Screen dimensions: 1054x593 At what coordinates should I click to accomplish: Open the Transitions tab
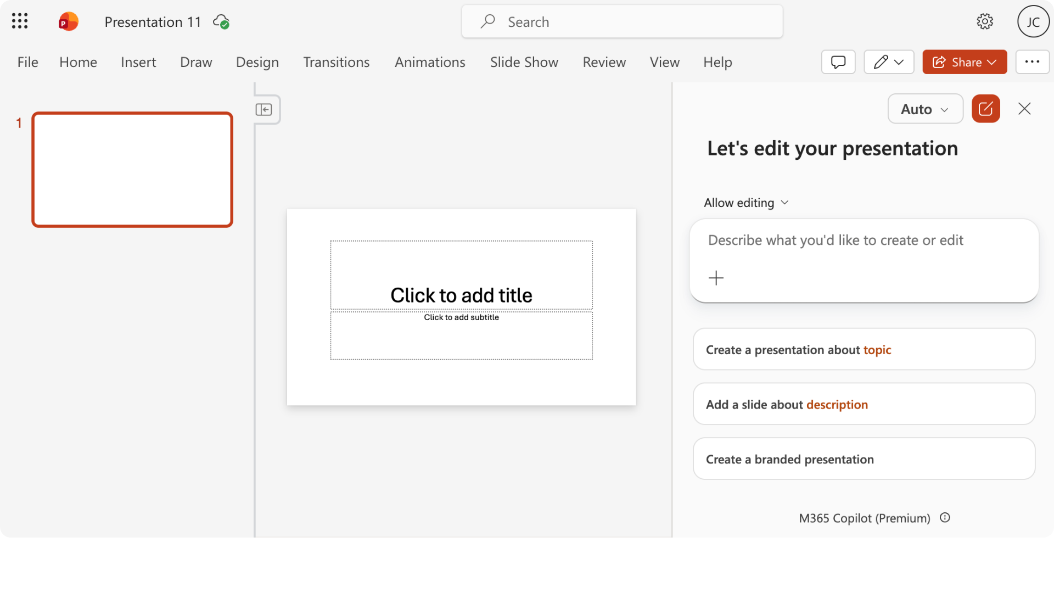337,62
